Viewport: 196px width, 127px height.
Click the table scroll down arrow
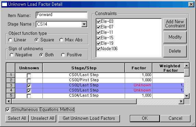point(187,96)
